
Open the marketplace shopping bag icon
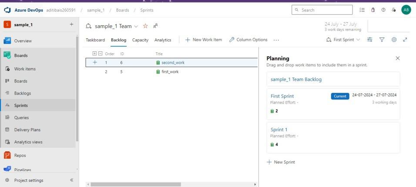pyautogui.click(x=373, y=10)
